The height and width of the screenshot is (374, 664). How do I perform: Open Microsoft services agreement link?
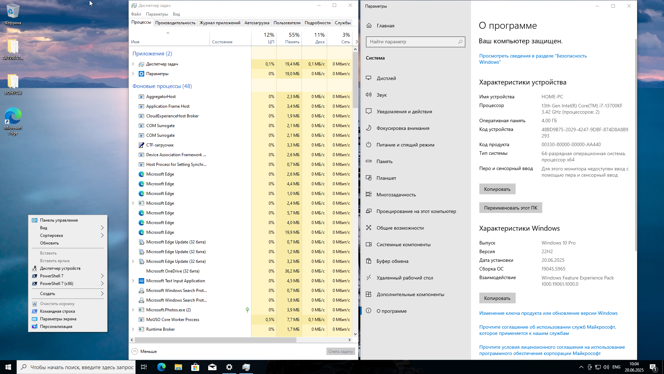pos(547,330)
